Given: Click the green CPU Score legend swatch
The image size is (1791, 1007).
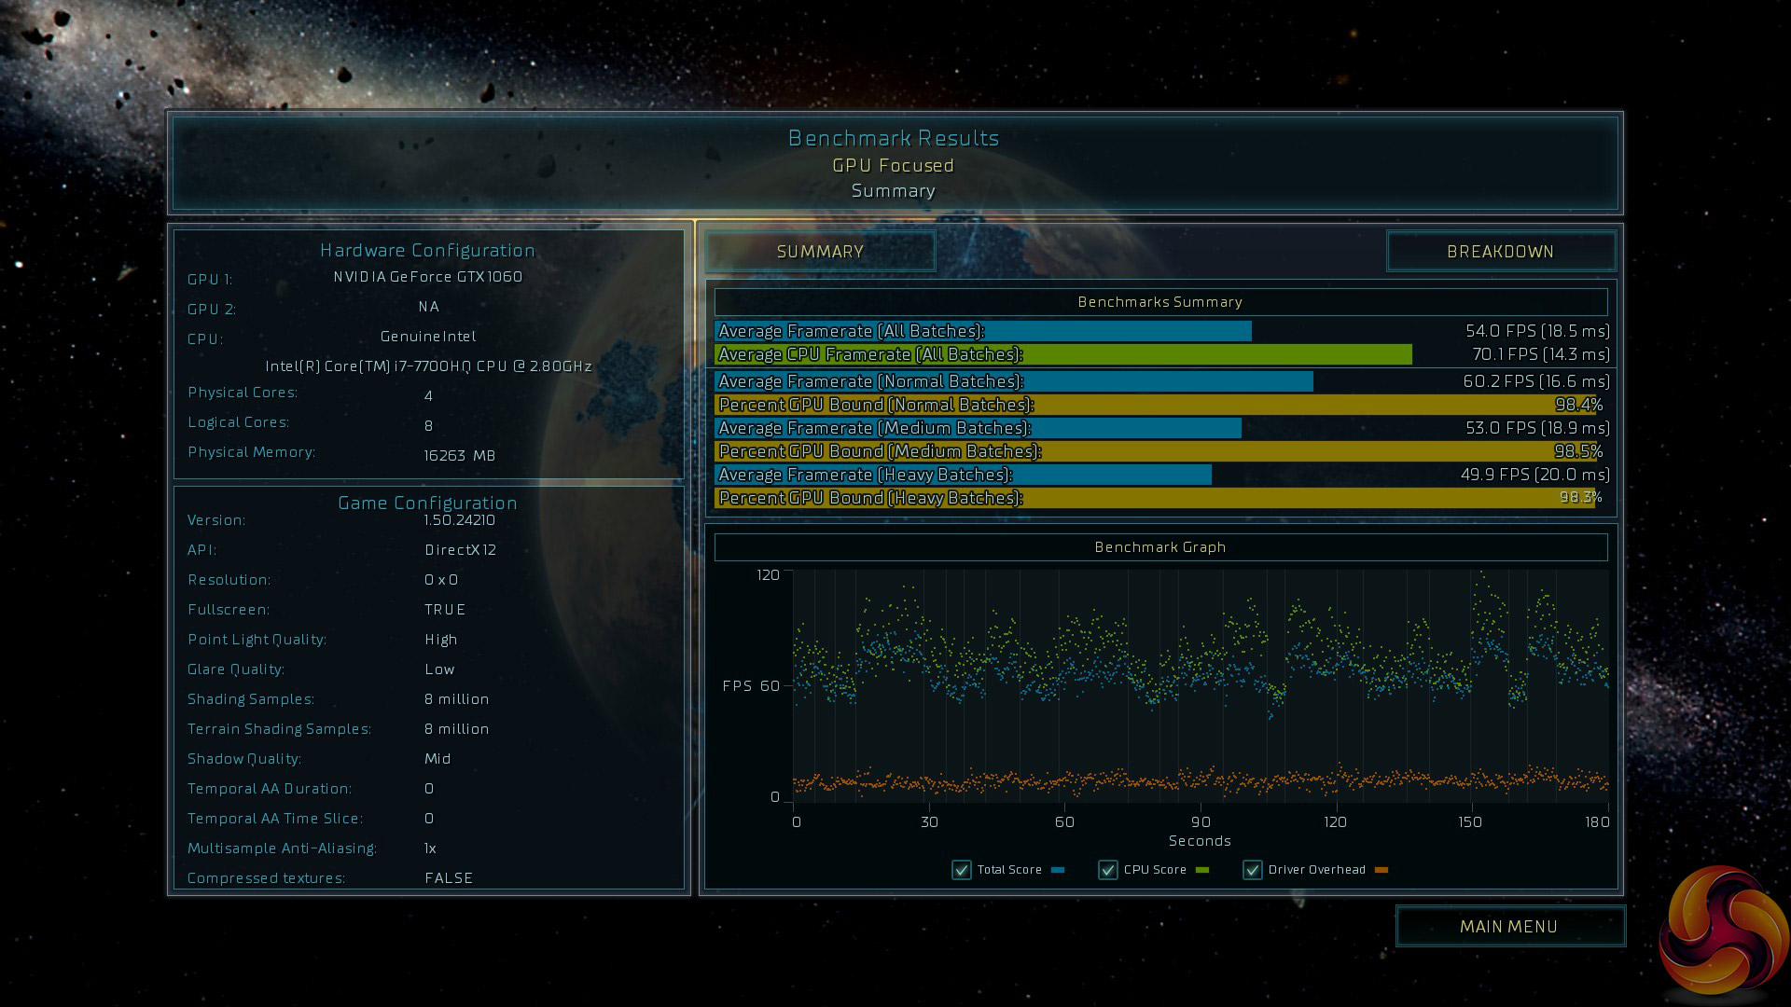Looking at the screenshot, I should pos(1202,870).
